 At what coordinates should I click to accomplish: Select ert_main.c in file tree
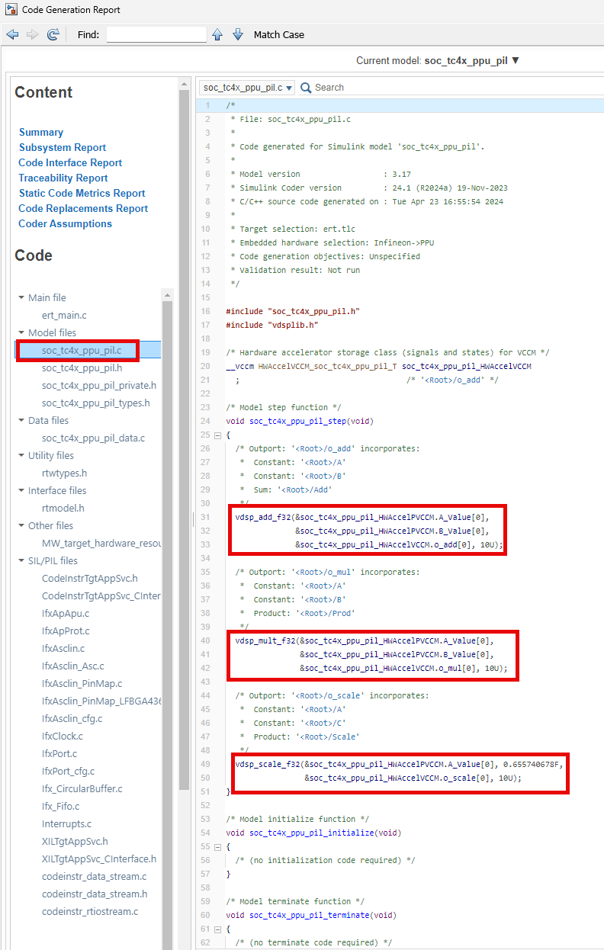point(64,315)
